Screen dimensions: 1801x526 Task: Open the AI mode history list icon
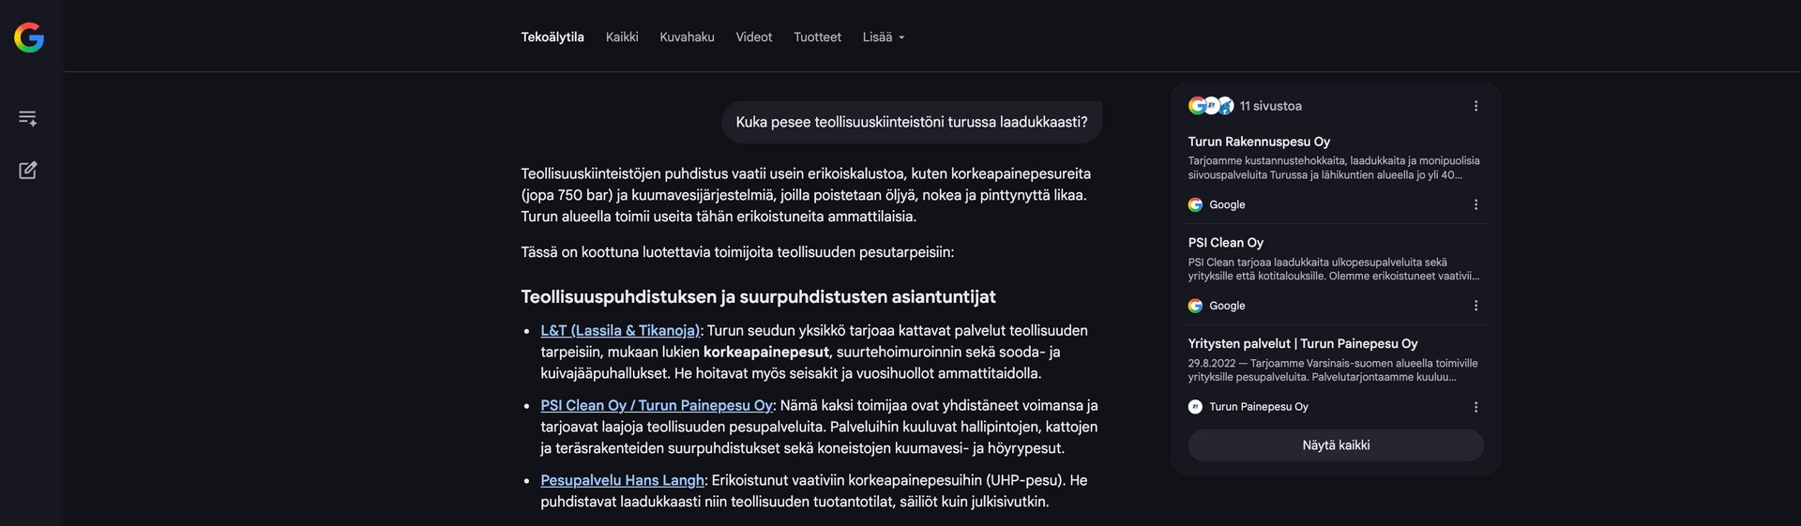28,118
